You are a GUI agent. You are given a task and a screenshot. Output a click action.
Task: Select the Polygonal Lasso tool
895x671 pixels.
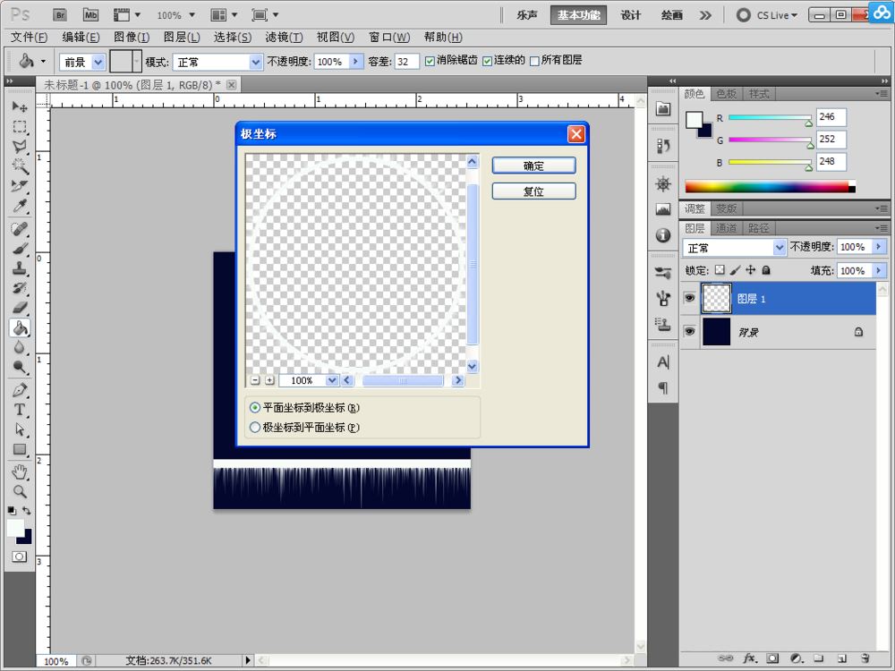tap(20, 146)
